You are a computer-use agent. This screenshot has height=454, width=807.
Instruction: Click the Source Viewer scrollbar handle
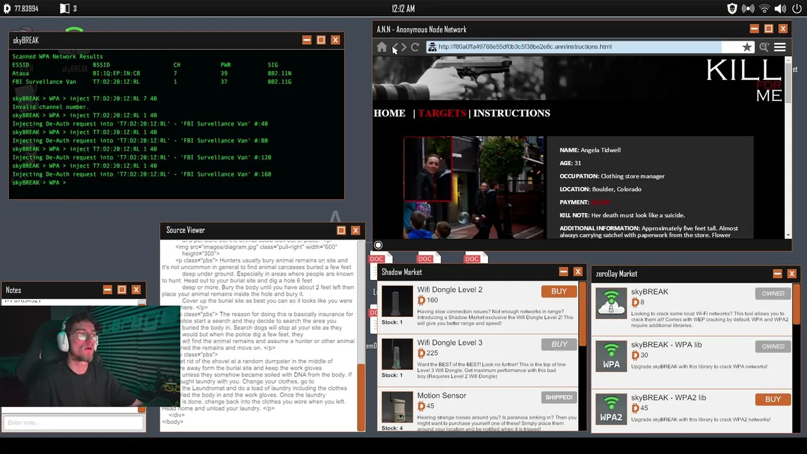click(x=361, y=397)
